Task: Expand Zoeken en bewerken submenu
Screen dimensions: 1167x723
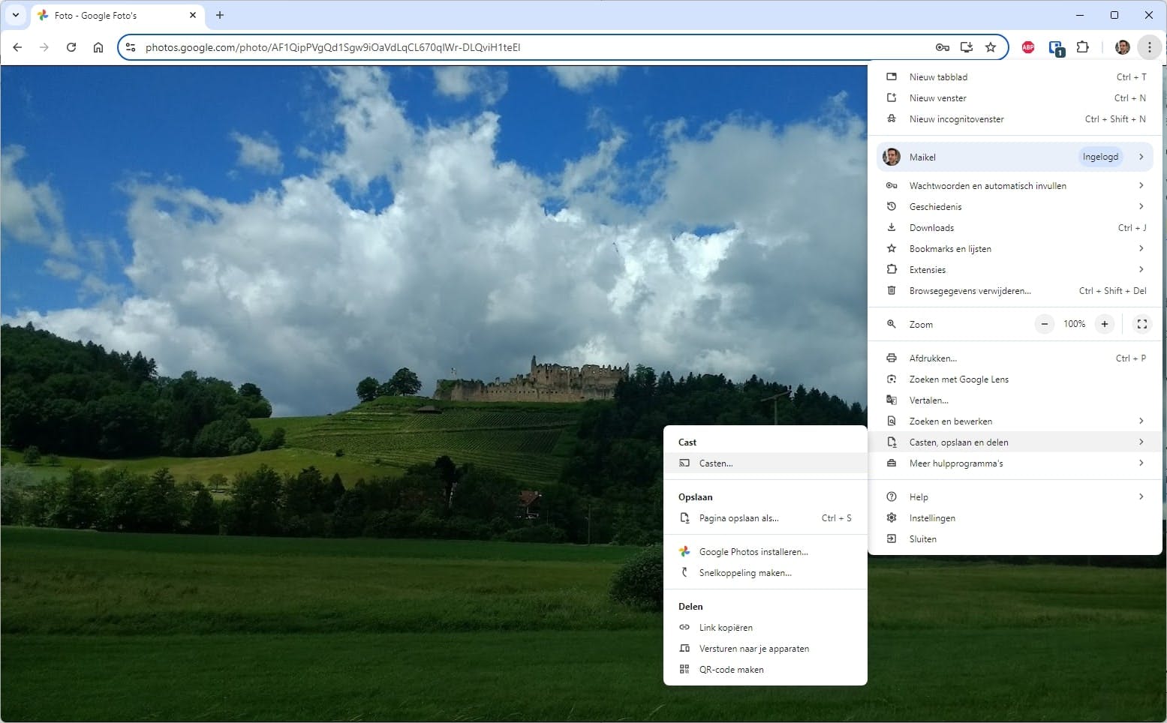Action: pyautogui.click(x=1015, y=421)
